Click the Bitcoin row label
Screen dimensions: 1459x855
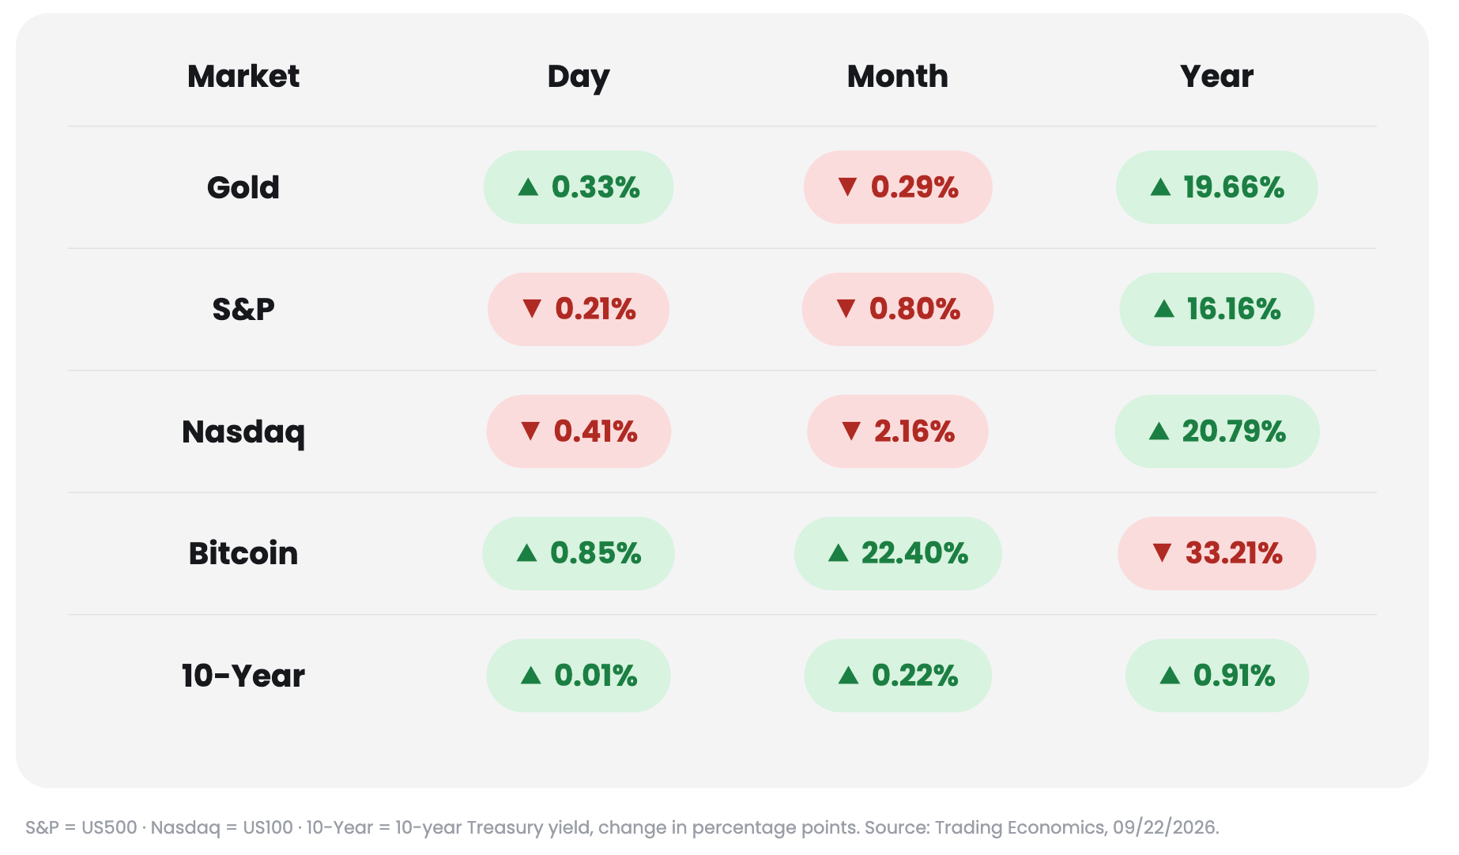pyautogui.click(x=243, y=553)
